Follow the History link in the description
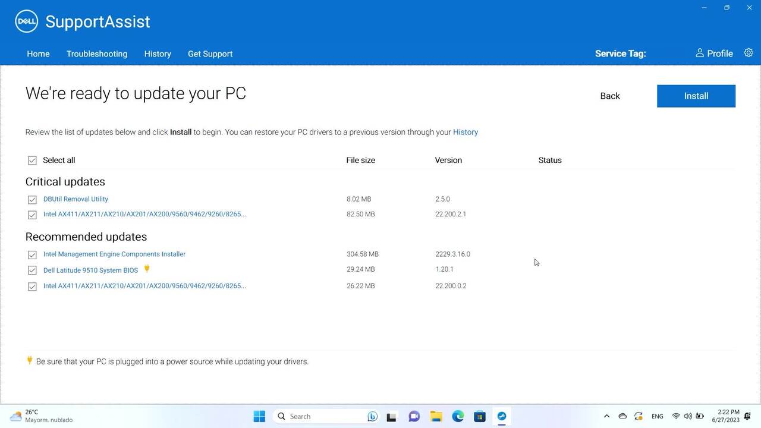The width and height of the screenshot is (761, 428). tap(466, 132)
